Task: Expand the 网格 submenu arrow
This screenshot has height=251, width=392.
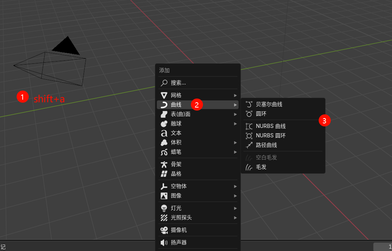Action: (x=235, y=95)
